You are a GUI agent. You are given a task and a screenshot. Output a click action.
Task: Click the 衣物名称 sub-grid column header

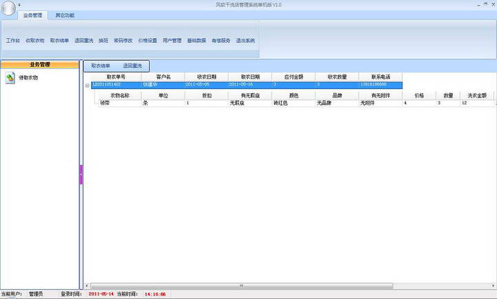click(119, 95)
